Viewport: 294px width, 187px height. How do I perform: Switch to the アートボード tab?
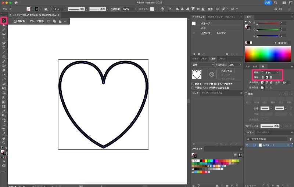click(263, 132)
